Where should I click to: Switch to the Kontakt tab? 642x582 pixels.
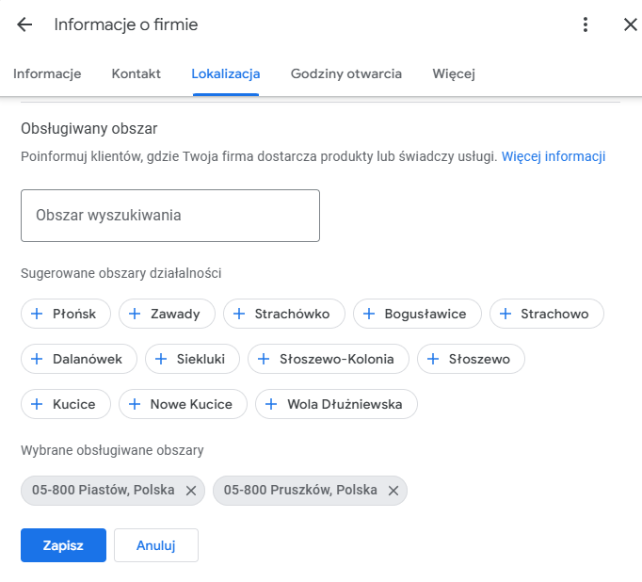(x=136, y=73)
